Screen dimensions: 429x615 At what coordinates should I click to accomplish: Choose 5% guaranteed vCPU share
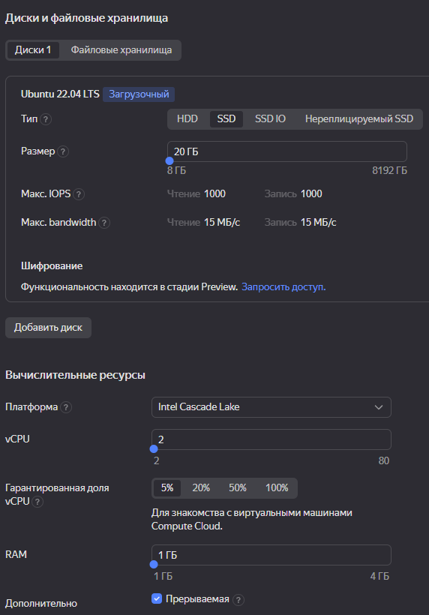[x=167, y=488]
